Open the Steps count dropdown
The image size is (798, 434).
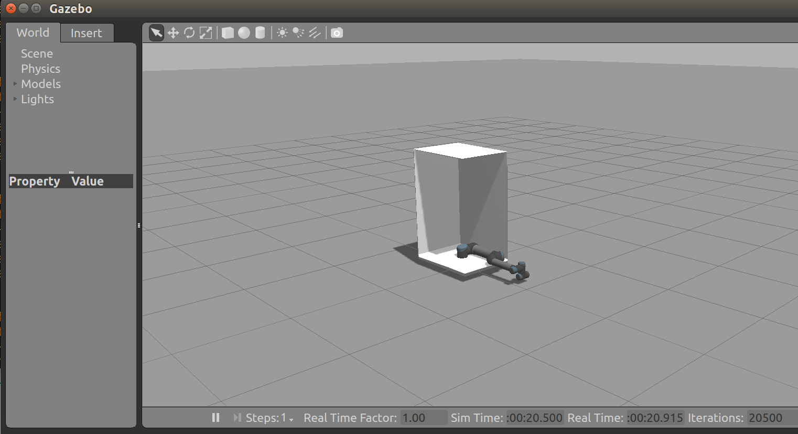pos(290,419)
